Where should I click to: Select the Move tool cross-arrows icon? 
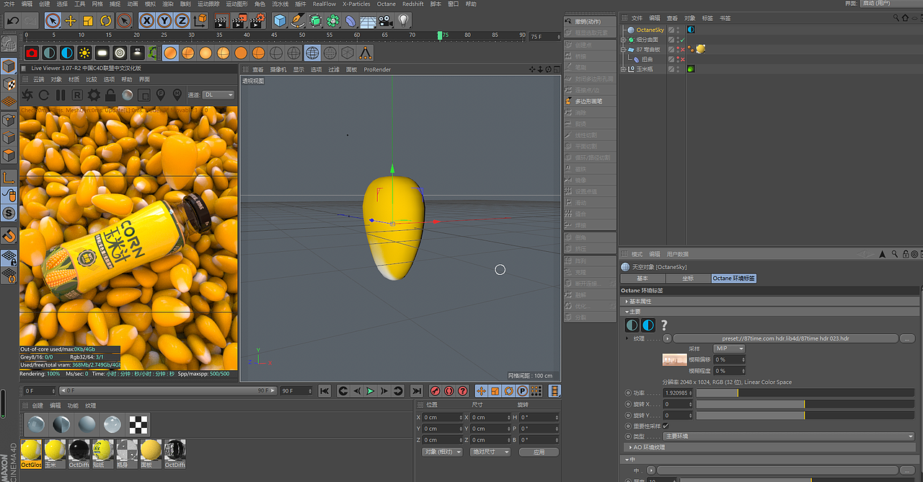pos(71,20)
